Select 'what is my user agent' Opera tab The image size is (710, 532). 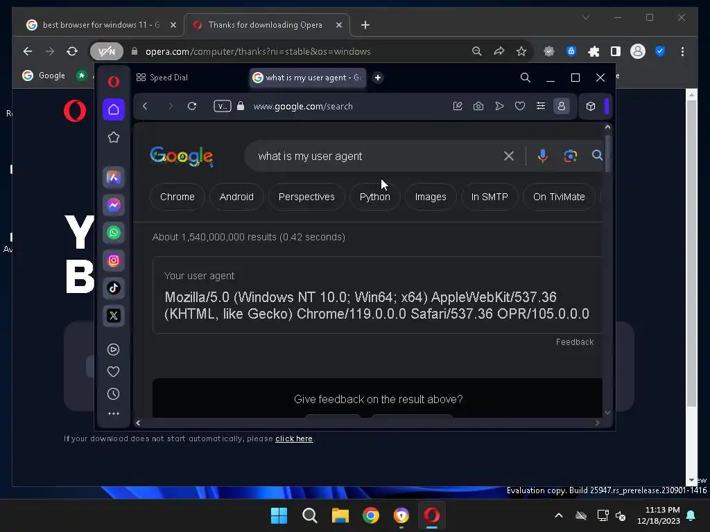tap(307, 78)
